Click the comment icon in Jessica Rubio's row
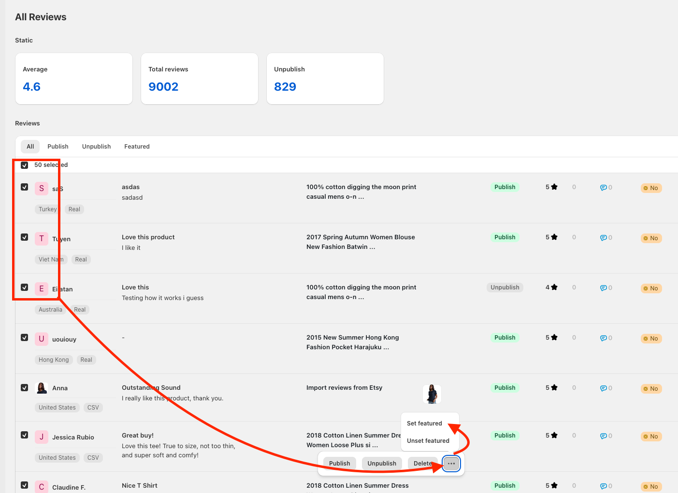 (x=604, y=436)
